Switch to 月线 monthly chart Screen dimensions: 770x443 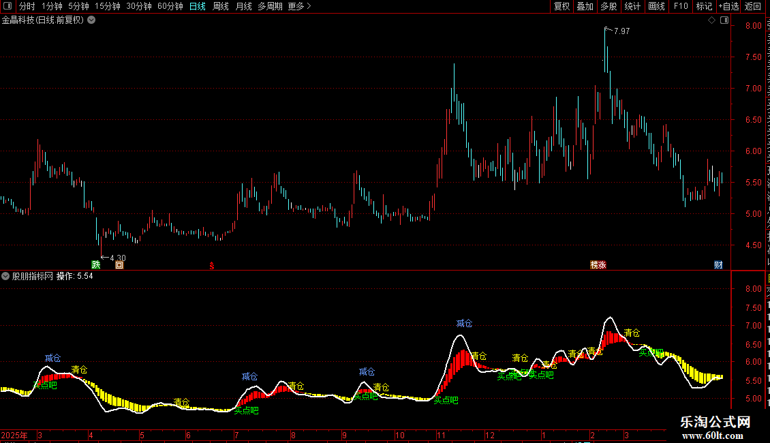243,6
